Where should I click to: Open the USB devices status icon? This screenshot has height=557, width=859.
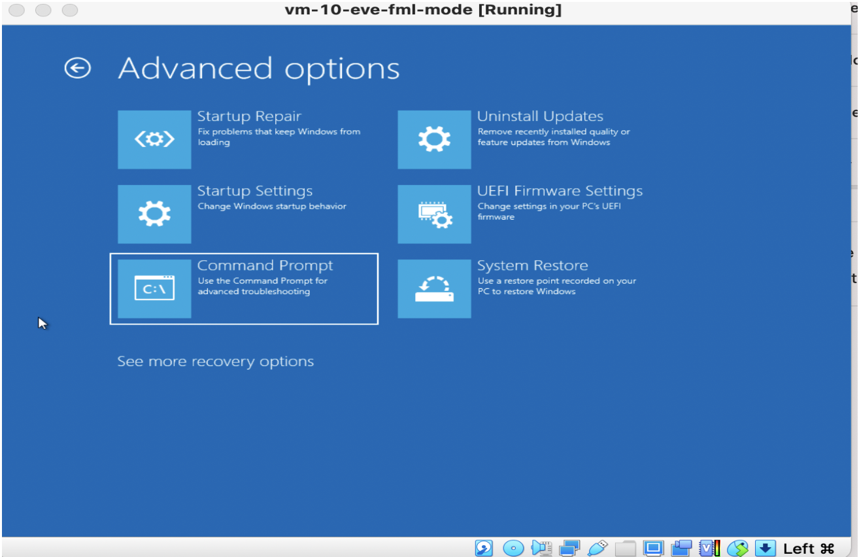597,548
